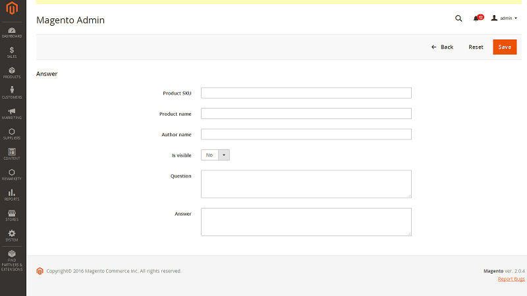Open the Is visible dropdown
The width and height of the screenshot is (527, 296).
pyautogui.click(x=215, y=155)
